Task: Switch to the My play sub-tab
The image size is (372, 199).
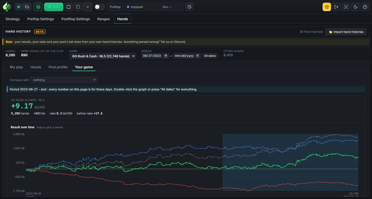Action: (x=16, y=67)
